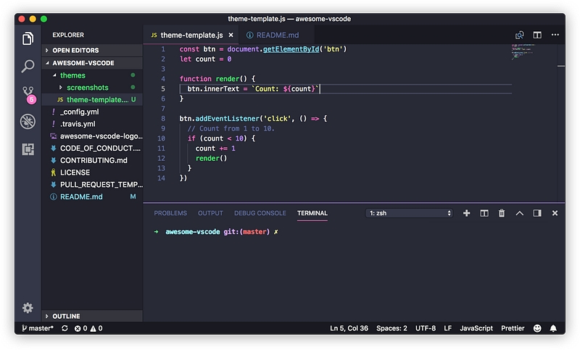Change the JavaScript language mode
The image size is (580, 350).
click(x=476, y=328)
